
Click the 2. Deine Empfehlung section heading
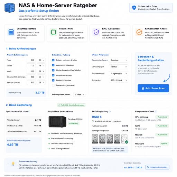coord(19,105)
